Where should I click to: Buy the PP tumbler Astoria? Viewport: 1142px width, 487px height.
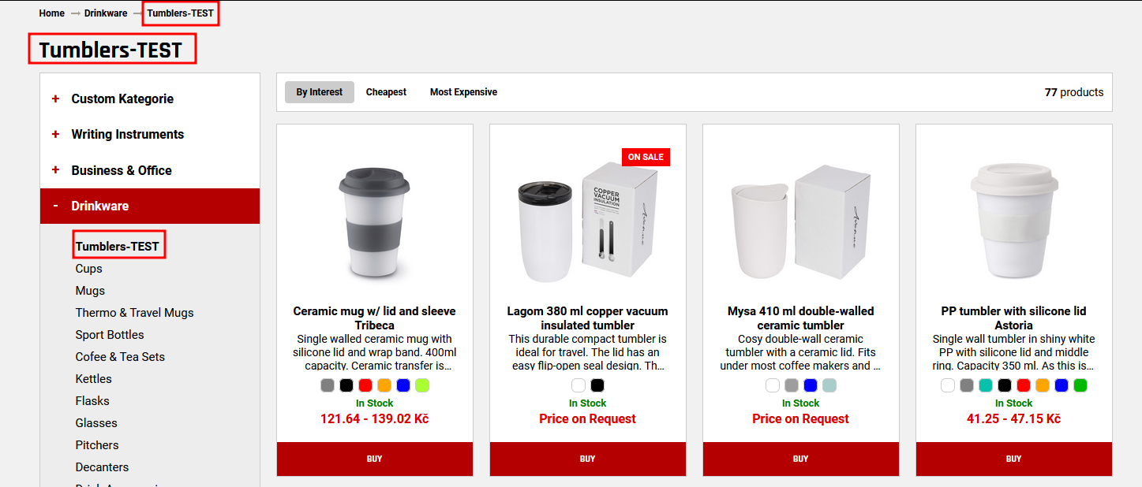pyautogui.click(x=1014, y=459)
